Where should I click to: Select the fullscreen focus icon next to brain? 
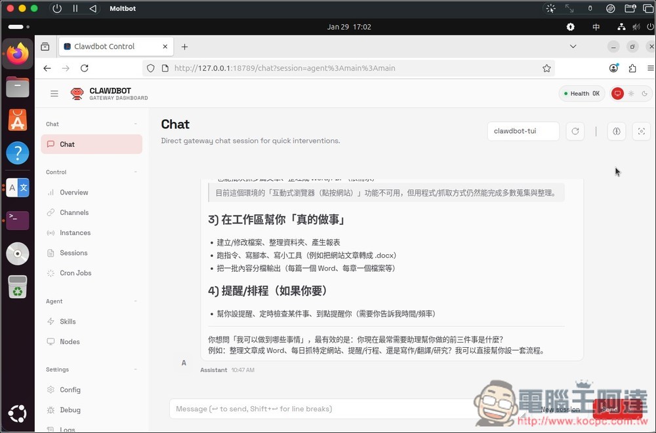(641, 131)
